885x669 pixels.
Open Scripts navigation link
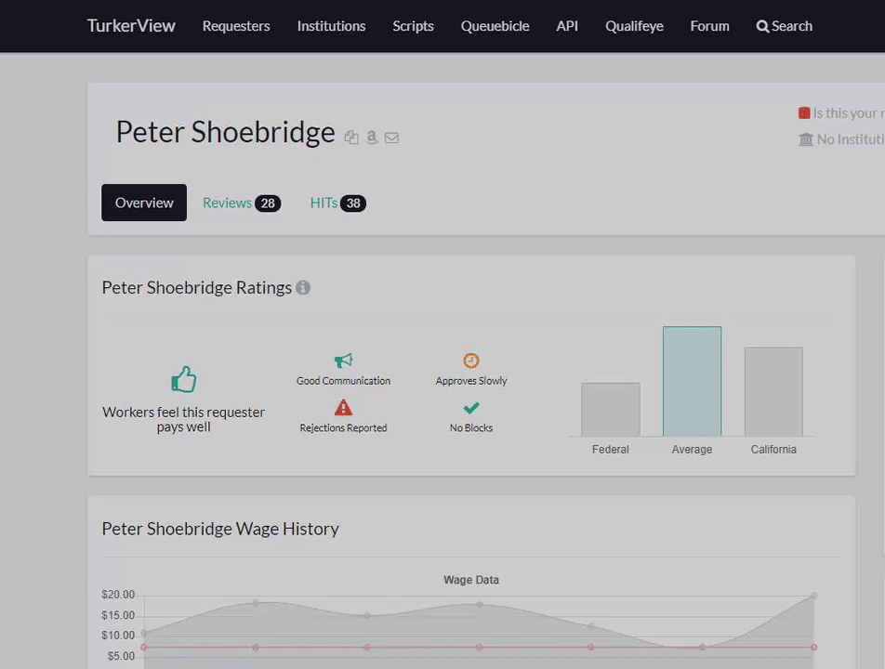[x=413, y=27]
